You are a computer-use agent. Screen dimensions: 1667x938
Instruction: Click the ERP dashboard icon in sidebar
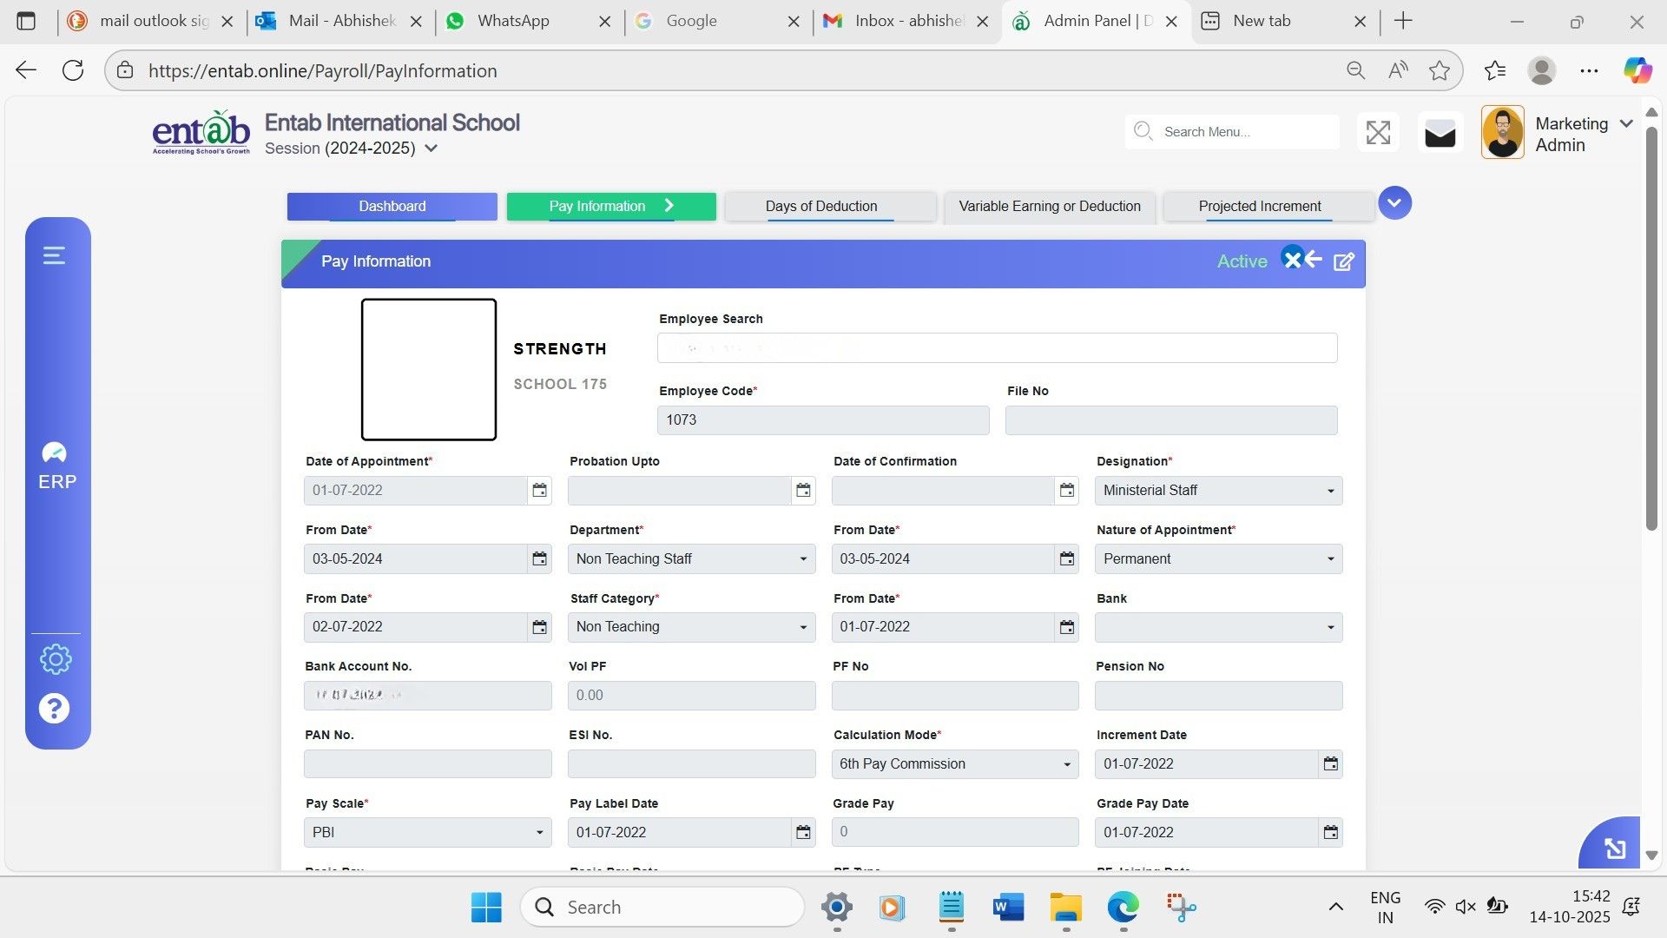click(55, 453)
